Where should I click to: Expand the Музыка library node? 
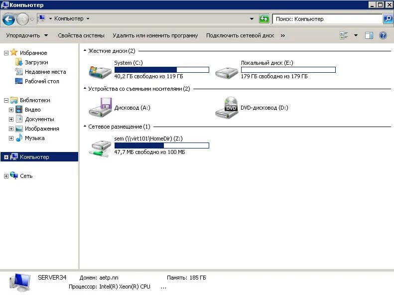11,138
